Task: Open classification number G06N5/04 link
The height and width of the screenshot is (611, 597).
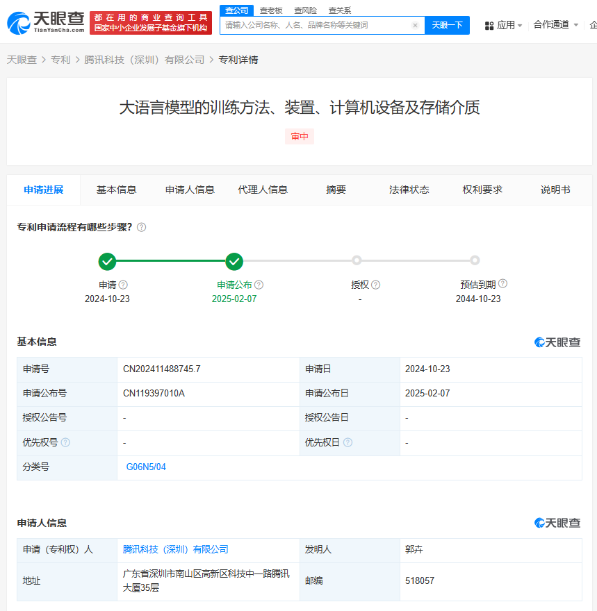Action: [146, 467]
